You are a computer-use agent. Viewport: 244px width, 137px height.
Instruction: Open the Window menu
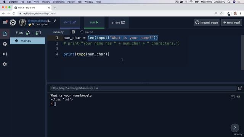89,2
